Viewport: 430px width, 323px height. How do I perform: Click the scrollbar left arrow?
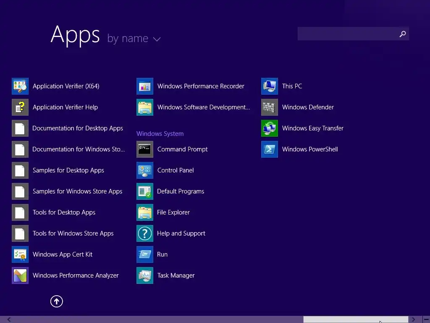(9, 320)
